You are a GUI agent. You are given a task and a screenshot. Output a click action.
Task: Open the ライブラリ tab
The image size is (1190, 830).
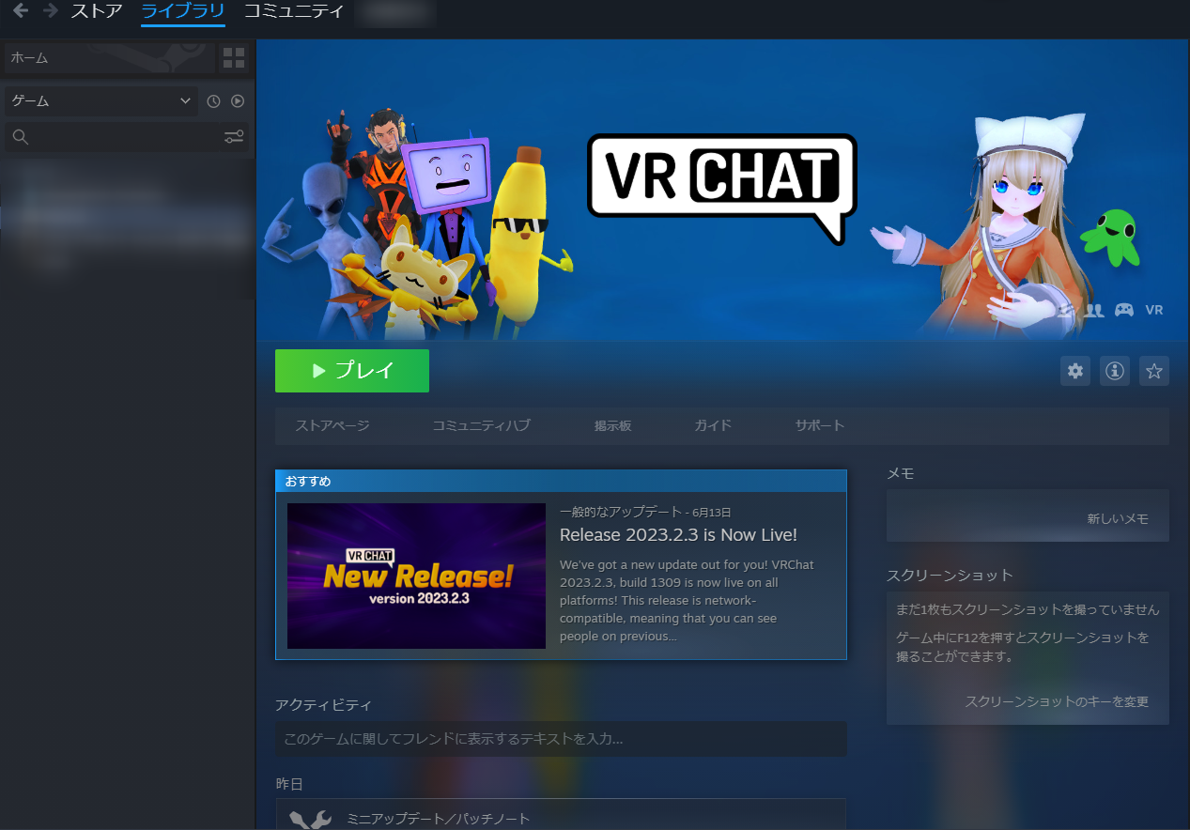(183, 12)
